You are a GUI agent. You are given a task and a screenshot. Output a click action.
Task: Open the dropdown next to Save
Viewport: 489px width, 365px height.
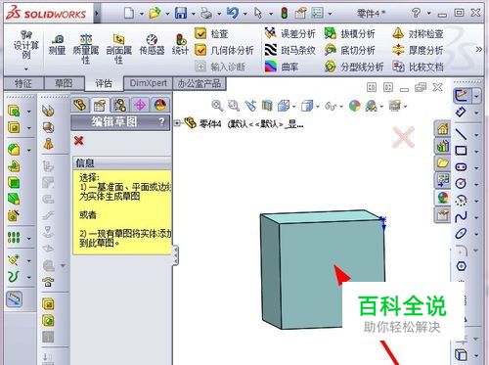pos(193,14)
